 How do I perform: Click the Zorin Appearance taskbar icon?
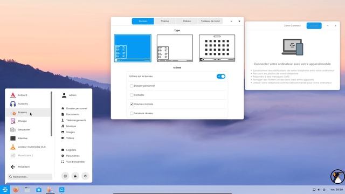[x=50, y=190]
